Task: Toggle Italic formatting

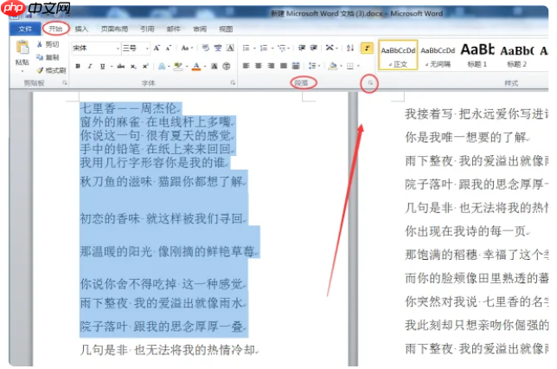Action: pyautogui.click(x=90, y=66)
